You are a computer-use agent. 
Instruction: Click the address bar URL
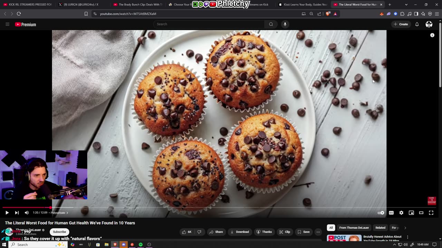(x=128, y=14)
